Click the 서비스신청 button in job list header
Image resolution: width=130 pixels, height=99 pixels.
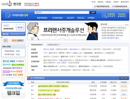click(124, 78)
